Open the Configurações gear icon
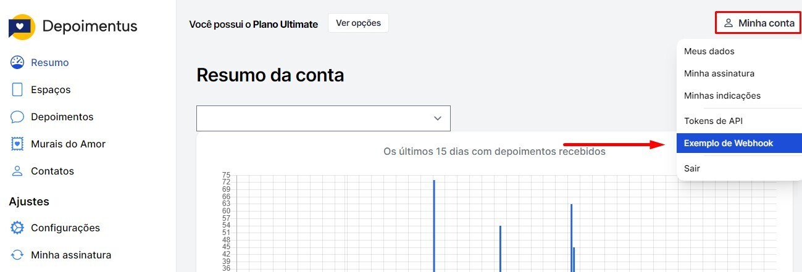Viewport: 802px width, 272px height. [17, 228]
